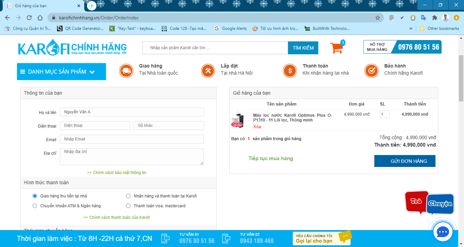Select Chuyển khoản ATM & Ngân hàng option

coord(35,206)
